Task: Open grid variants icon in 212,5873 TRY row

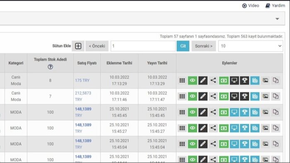Action: [x=182, y=96]
